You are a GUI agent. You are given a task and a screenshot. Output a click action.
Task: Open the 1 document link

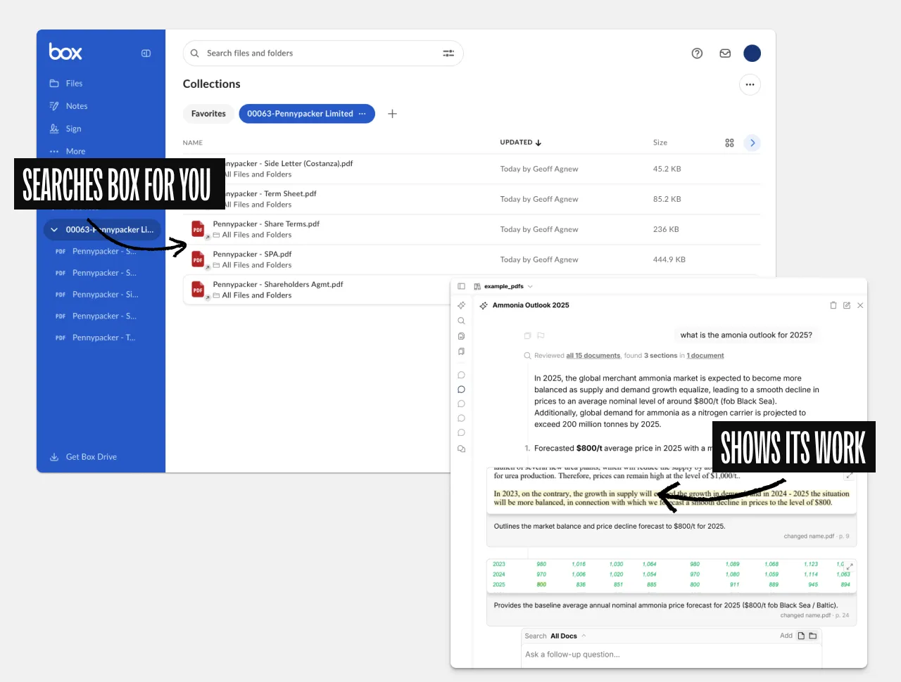[x=705, y=356]
